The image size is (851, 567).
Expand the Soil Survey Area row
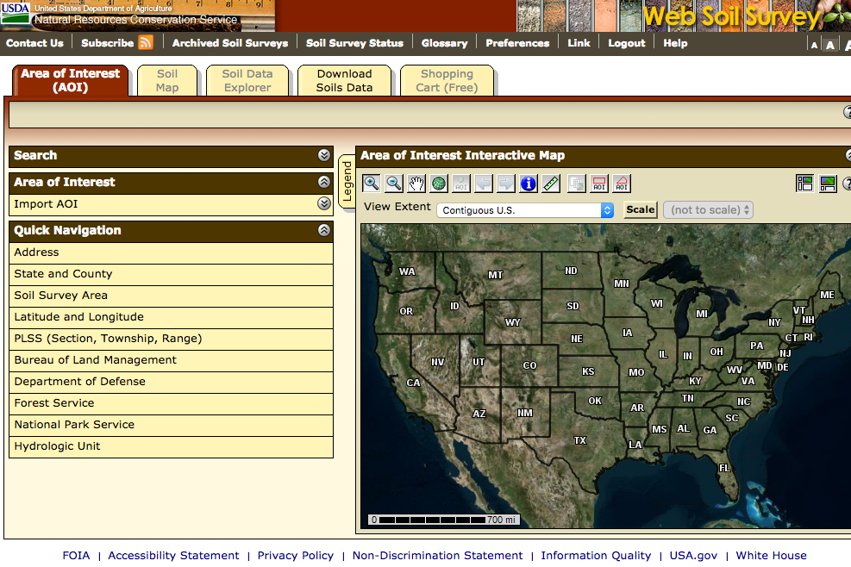tap(171, 296)
